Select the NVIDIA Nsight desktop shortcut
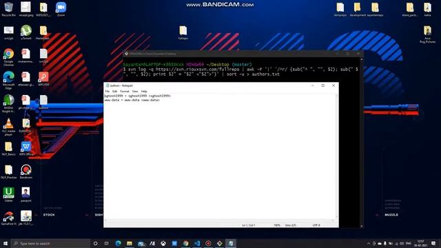 click(8, 104)
